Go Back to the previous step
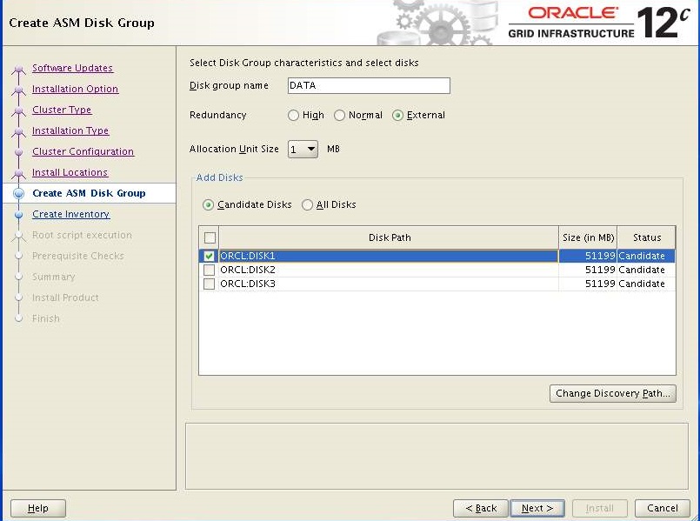 click(481, 508)
